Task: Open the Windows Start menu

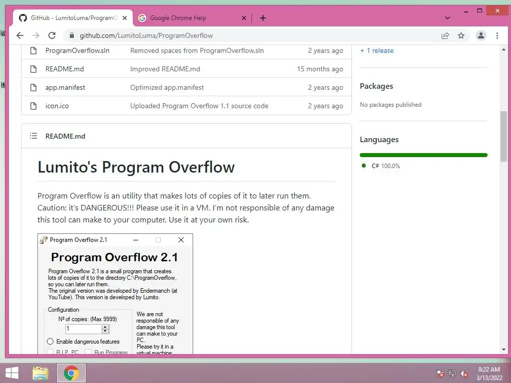Action: [x=12, y=373]
